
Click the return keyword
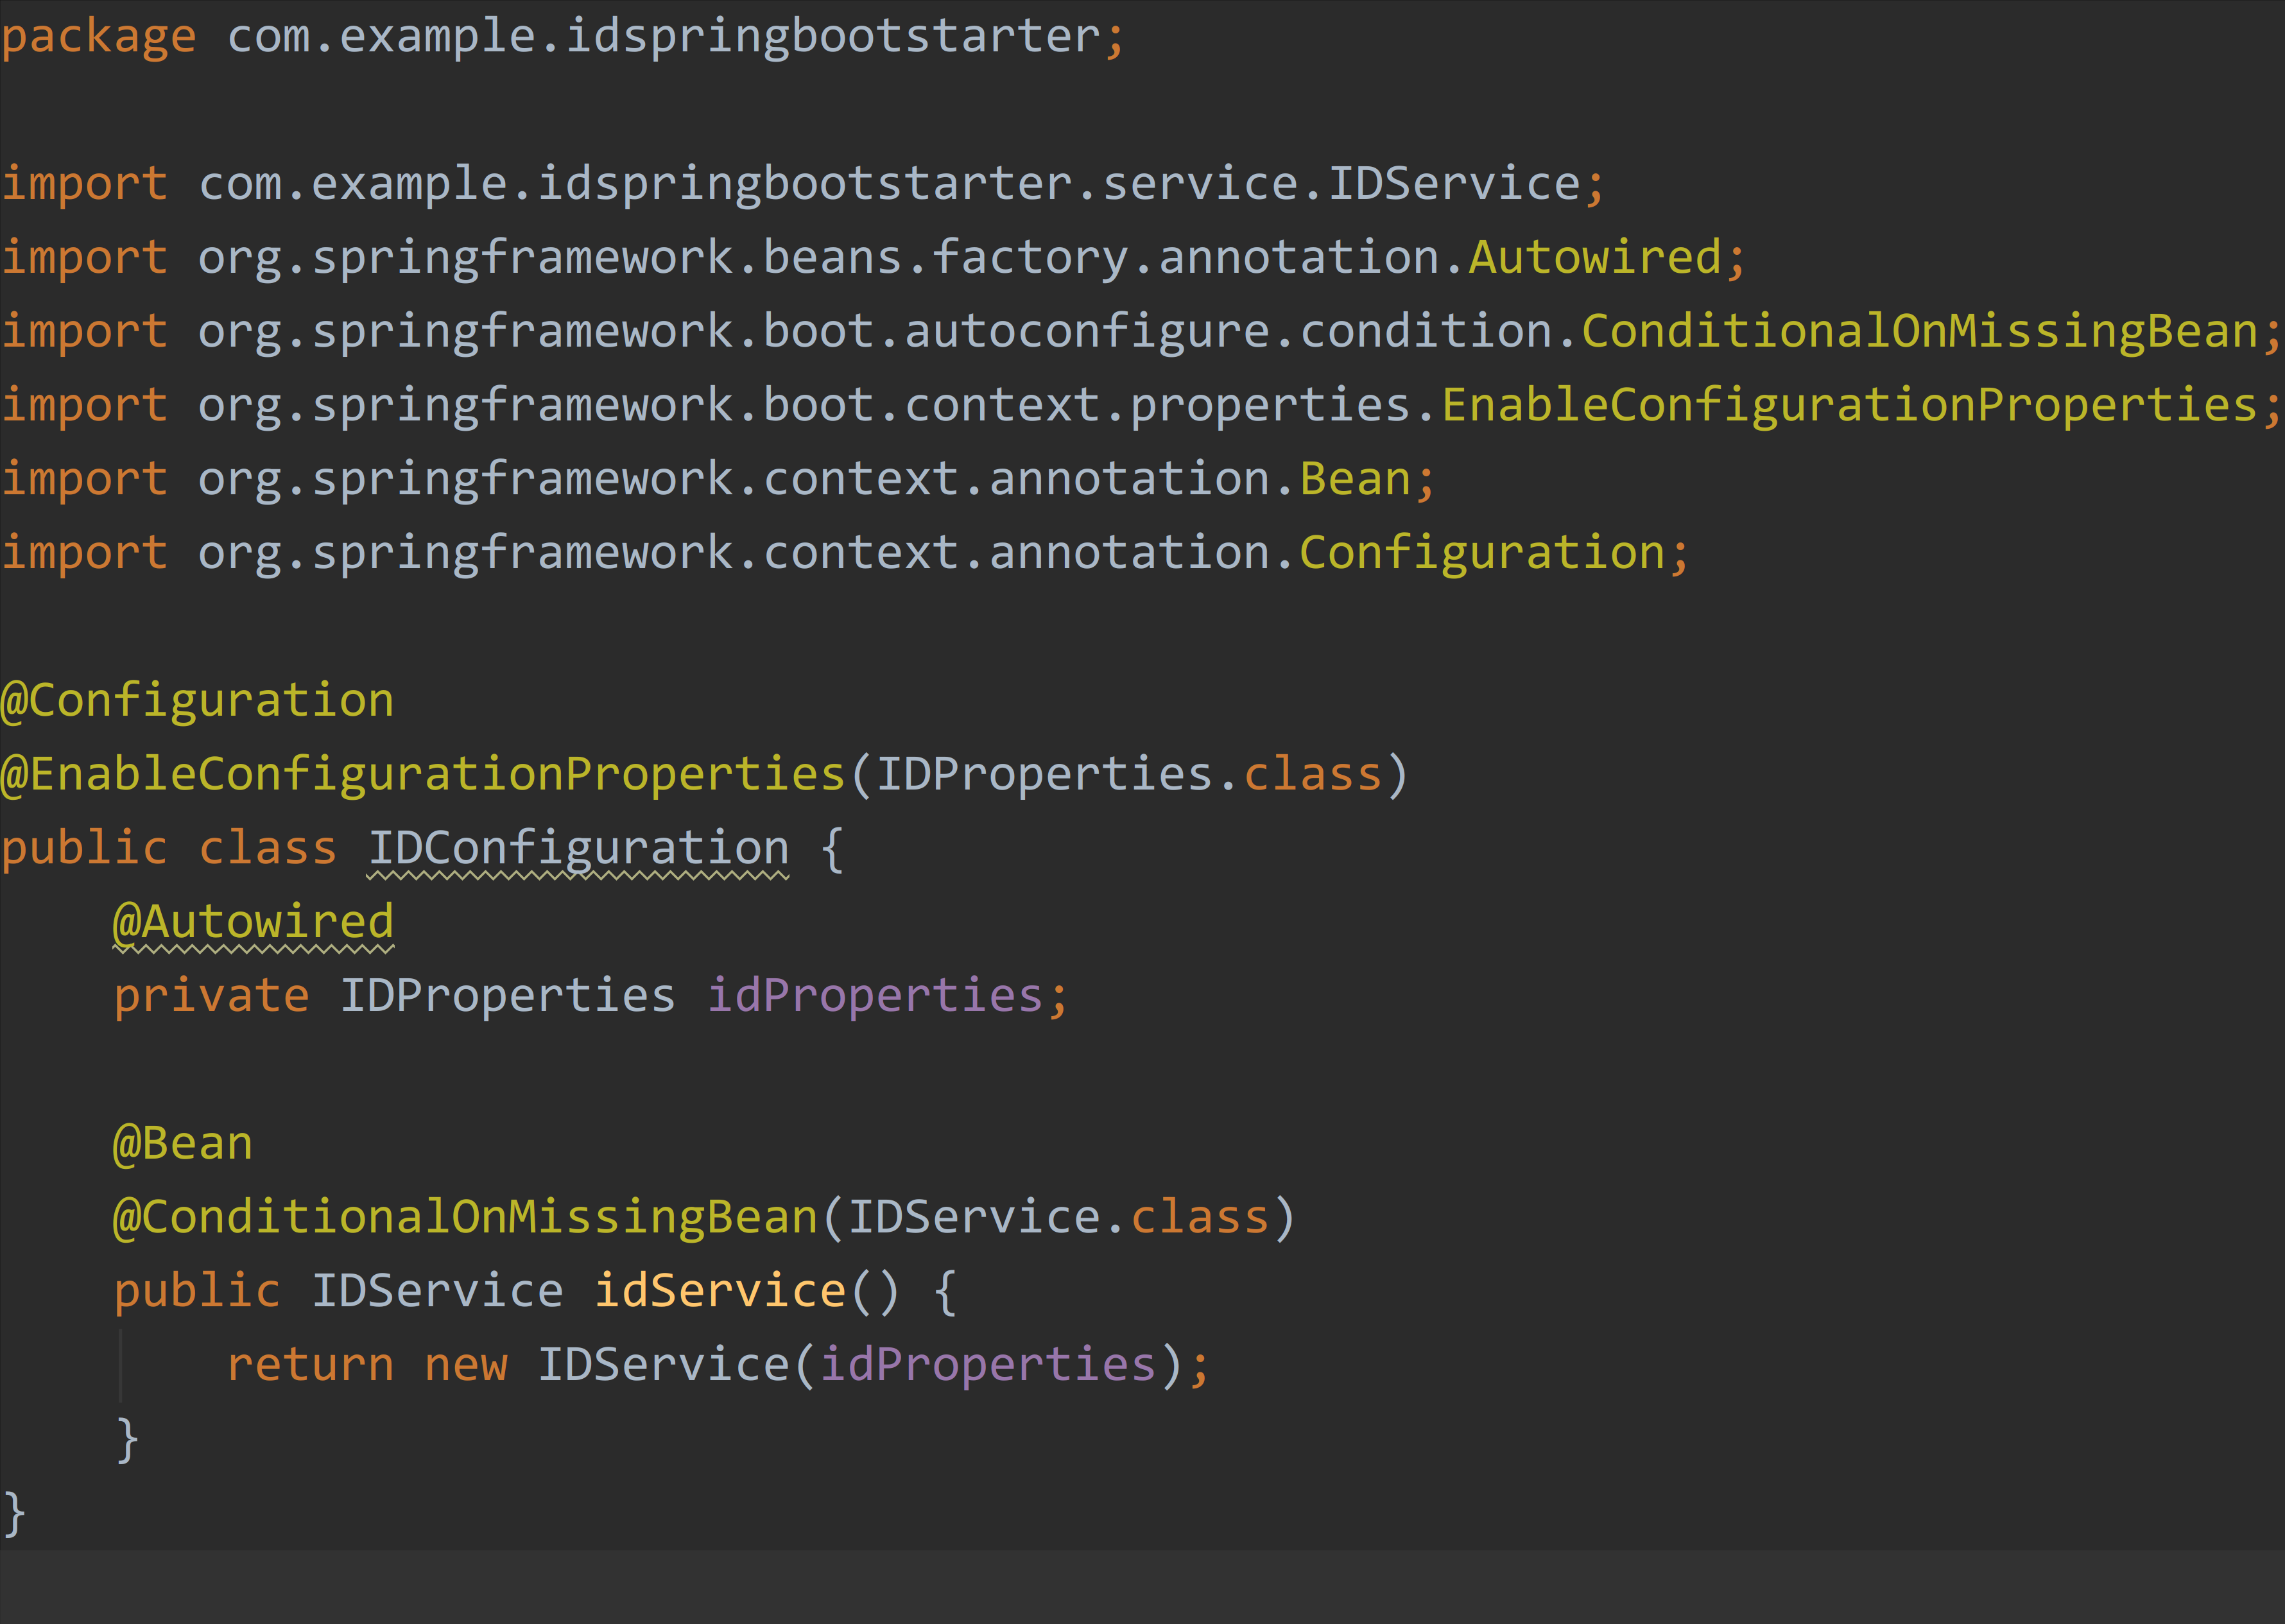[310, 1365]
